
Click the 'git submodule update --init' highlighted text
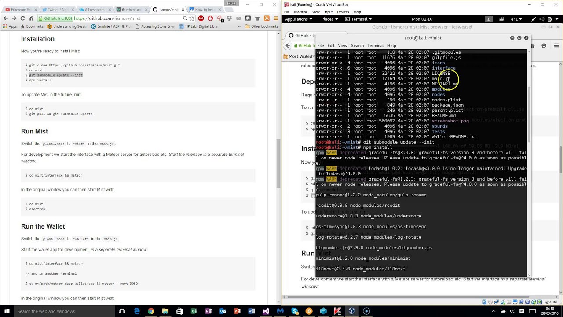pyautogui.click(x=56, y=75)
